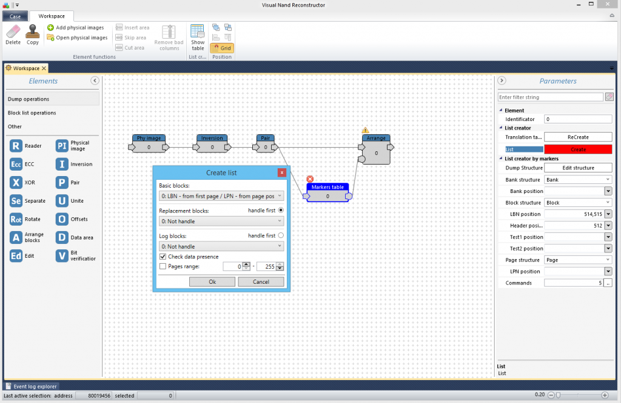Click Edit structure button
The image size is (621, 403).
578,168
